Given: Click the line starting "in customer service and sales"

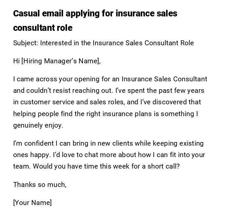Looking at the screenshot, I should tap(107, 102).
